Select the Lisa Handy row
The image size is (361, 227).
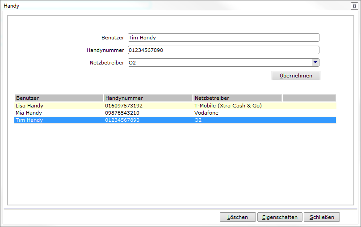(x=175, y=106)
